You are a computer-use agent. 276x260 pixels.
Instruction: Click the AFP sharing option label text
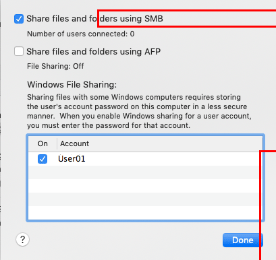[x=94, y=51]
